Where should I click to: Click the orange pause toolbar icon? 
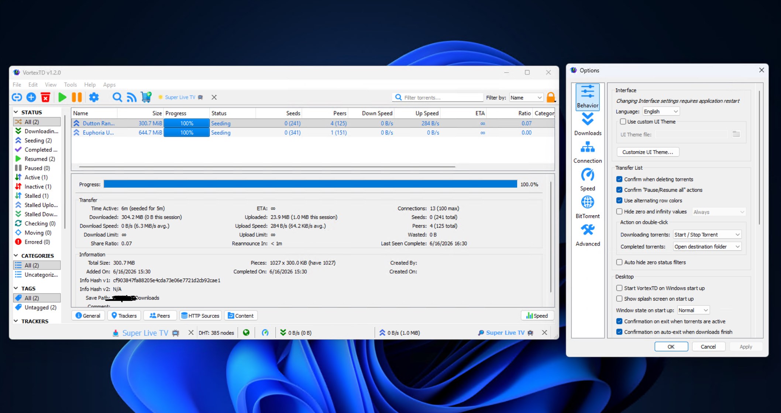(x=77, y=97)
